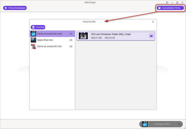The width and height of the screenshot is (186, 129).
Task: Click the trash icon on Löschen
Action: click(x=33, y=27)
